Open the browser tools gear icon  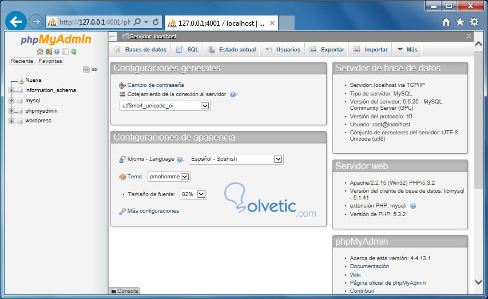coord(474,22)
